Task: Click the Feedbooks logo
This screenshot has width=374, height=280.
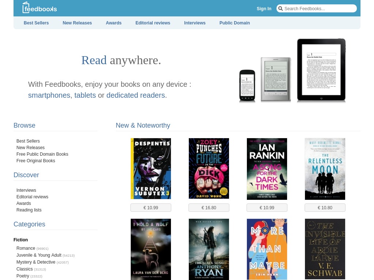Action: click(x=39, y=8)
